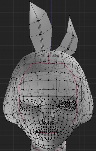The image size is (96, 151).
Task: Select the pointed tip vertex of the smaller right ear
Action: pos(69,16)
